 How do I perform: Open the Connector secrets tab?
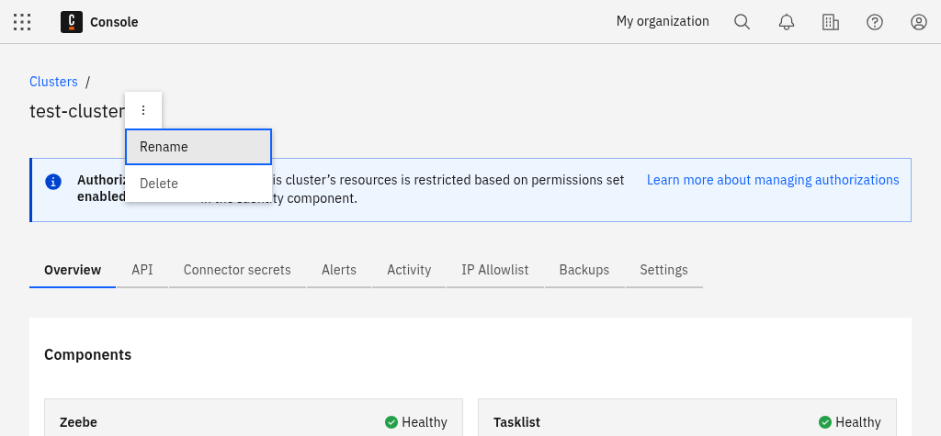pos(237,270)
